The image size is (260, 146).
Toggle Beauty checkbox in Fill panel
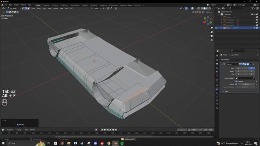[17, 125]
